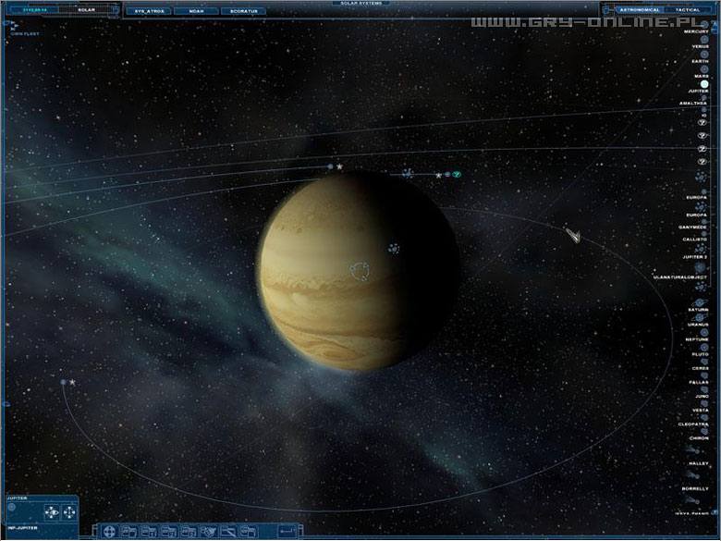721x541 pixels.
Task: Click the eye-with-arrows view icon in Jupiter panel
Action: coord(52,511)
